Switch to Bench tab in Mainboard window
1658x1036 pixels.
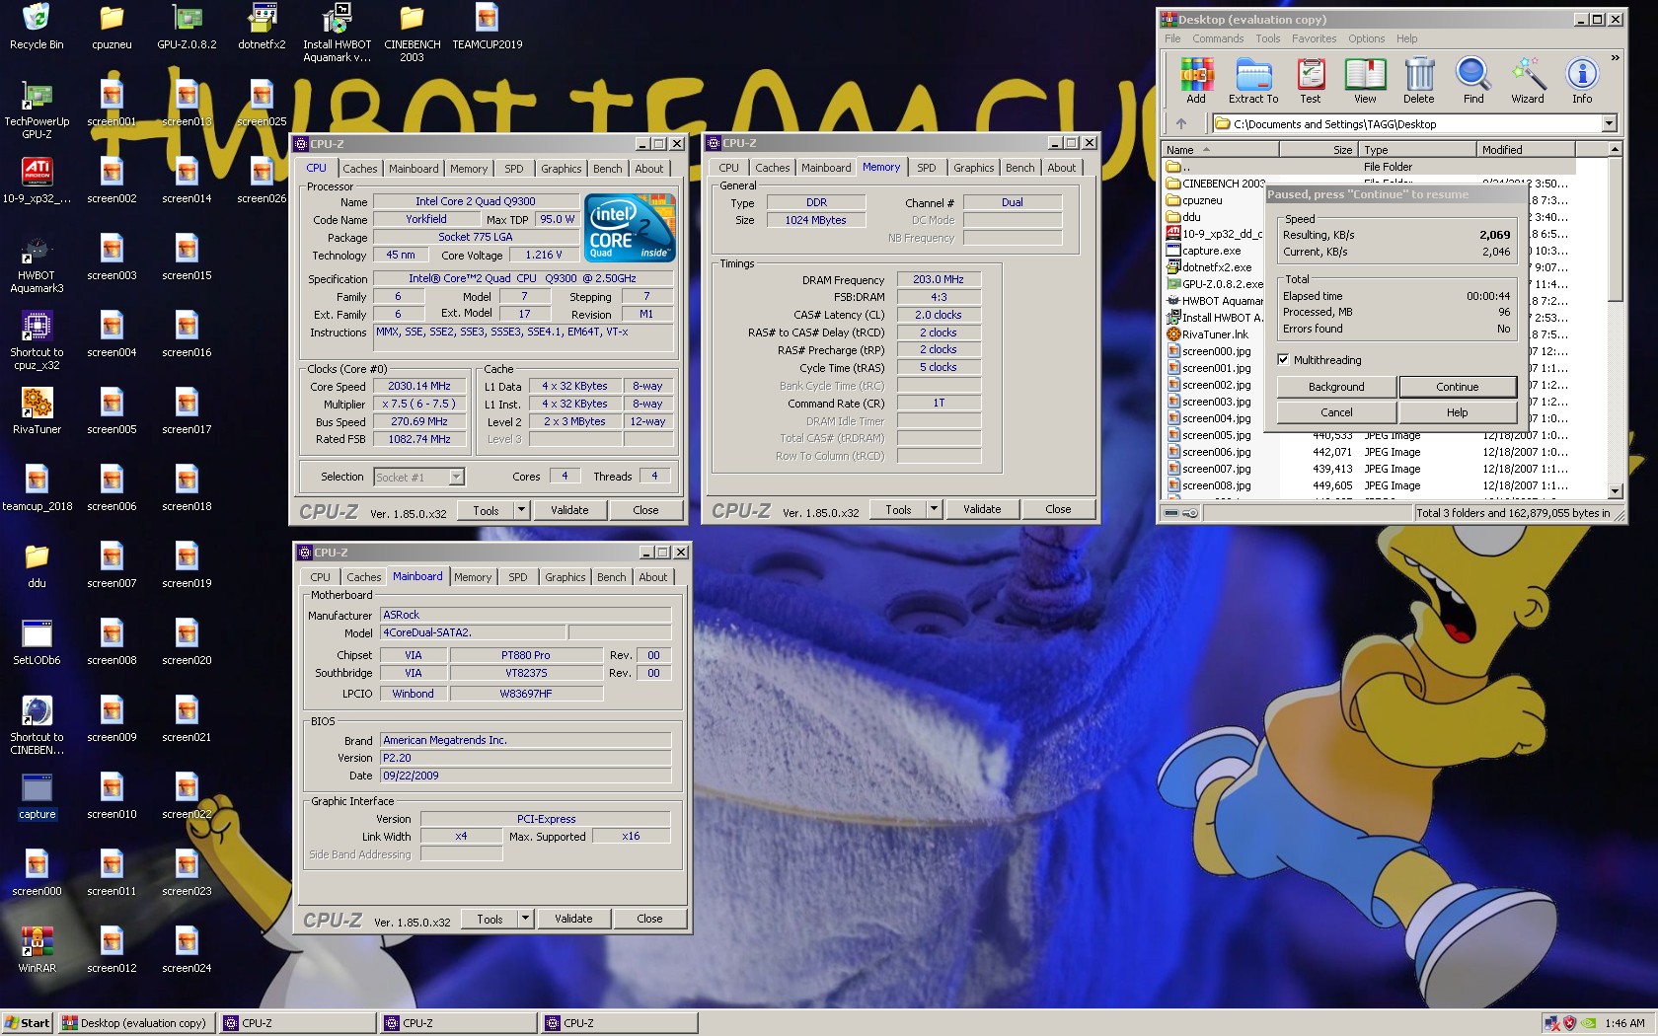[611, 577]
